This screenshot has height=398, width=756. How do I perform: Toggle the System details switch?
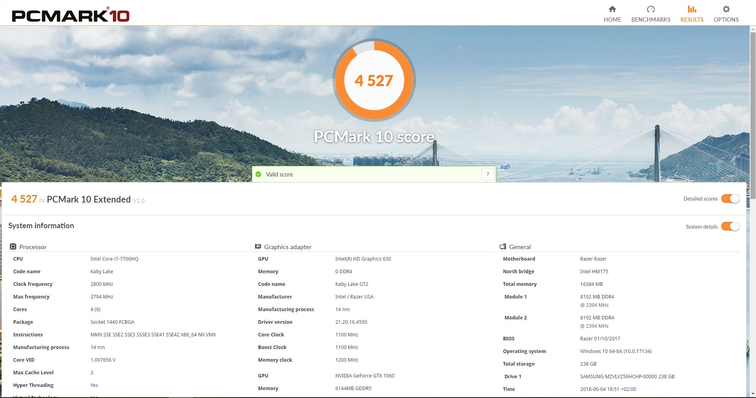(730, 226)
